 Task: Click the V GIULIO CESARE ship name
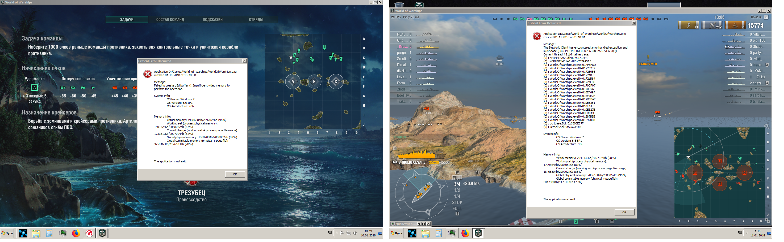pos(412,162)
